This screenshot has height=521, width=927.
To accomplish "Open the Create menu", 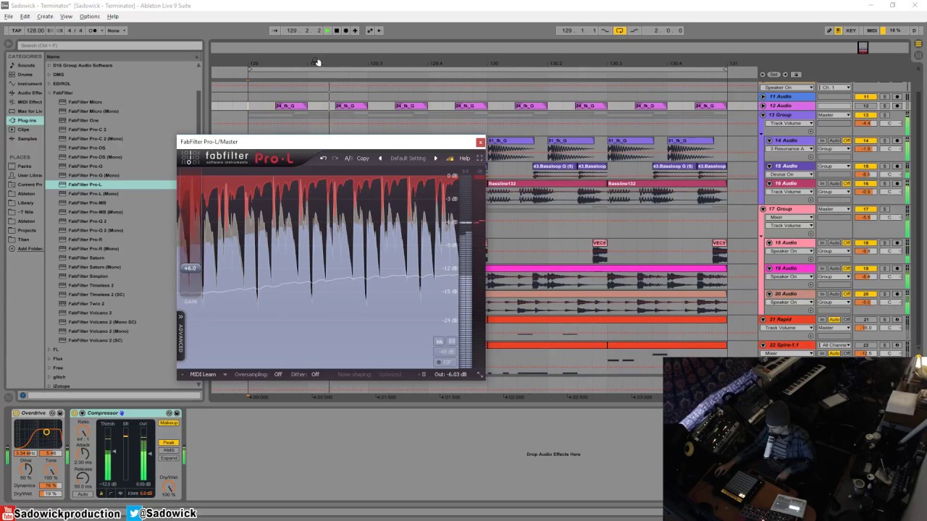I will pyautogui.click(x=45, y=17).
